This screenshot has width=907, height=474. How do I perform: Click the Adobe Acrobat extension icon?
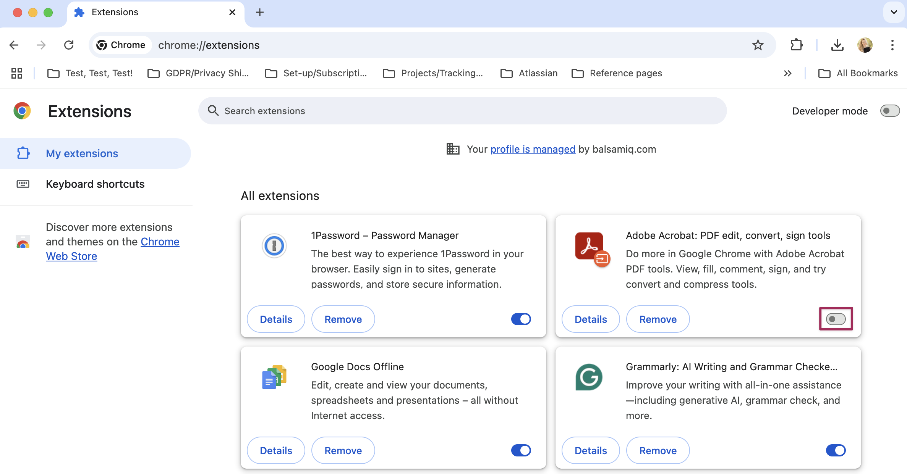591,248
